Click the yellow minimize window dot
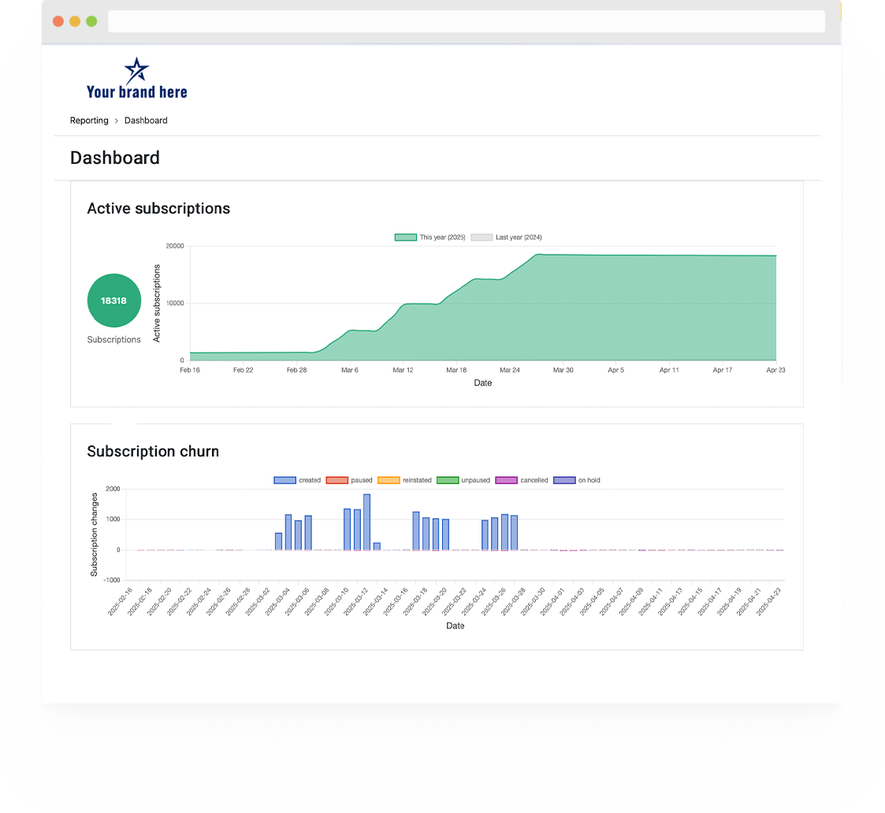The height and width of the screenshot is (813, 885). (x=75, y=21)
